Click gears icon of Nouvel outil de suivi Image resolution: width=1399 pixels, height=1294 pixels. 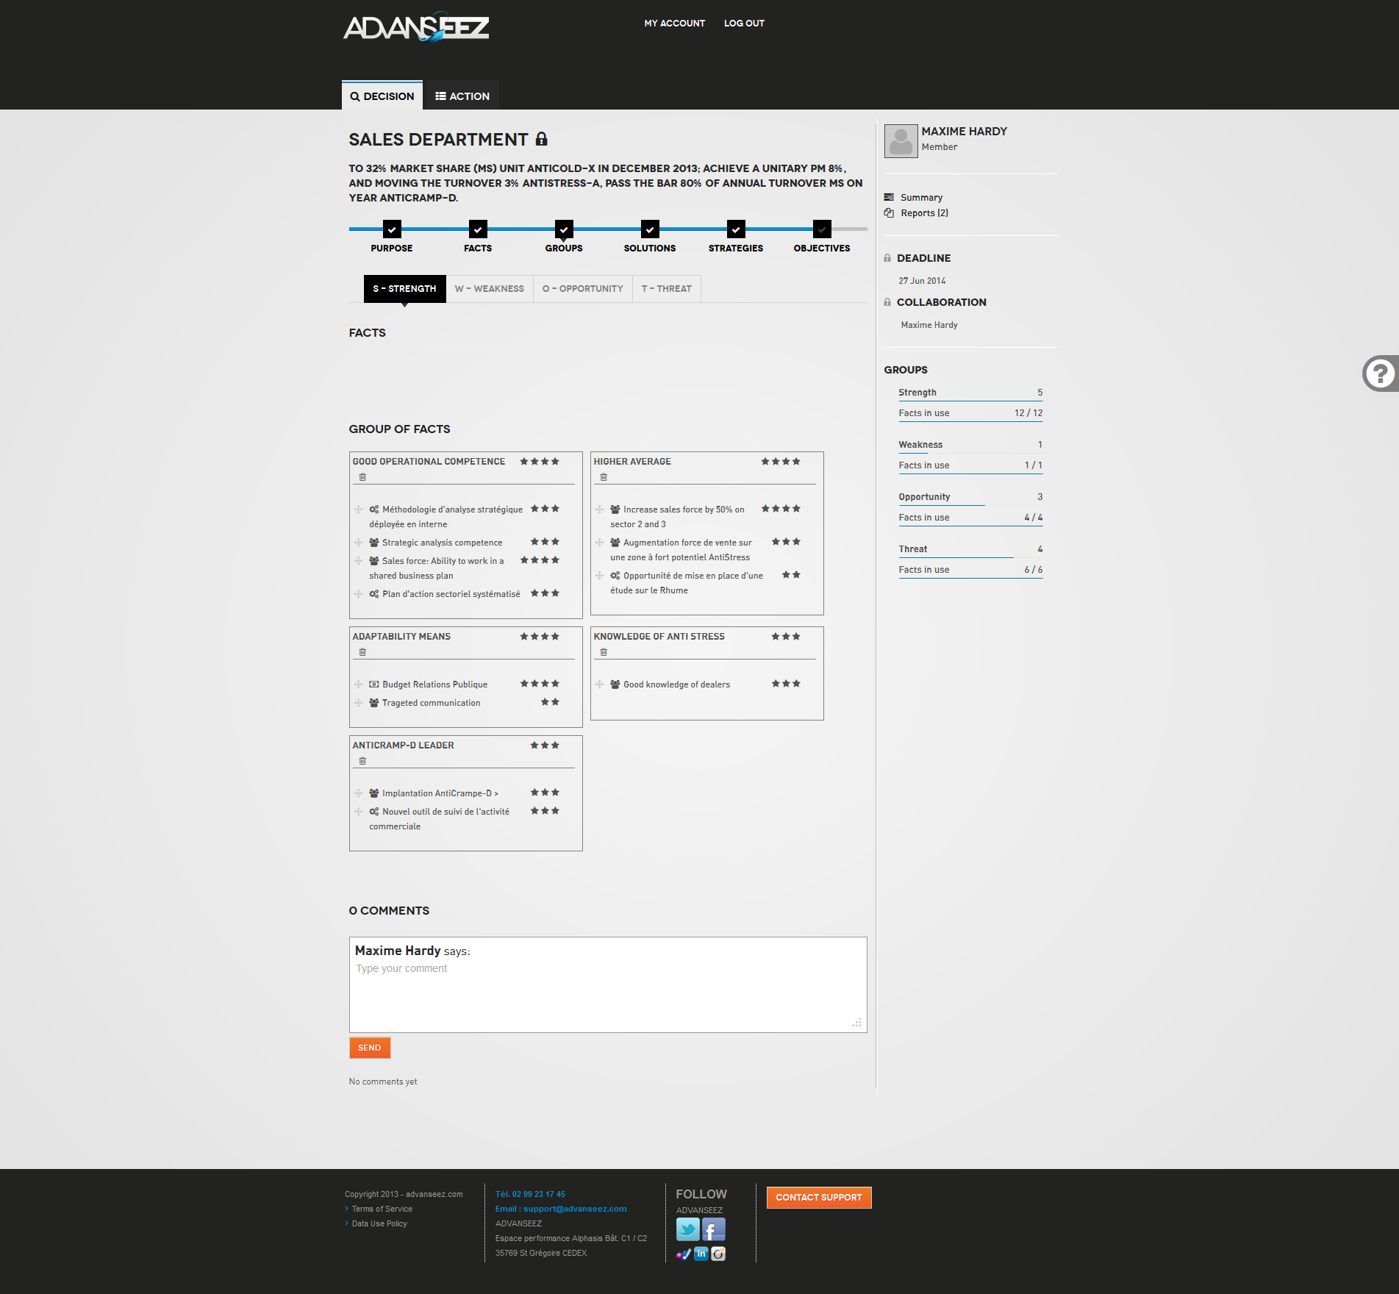tap(374, 812)
